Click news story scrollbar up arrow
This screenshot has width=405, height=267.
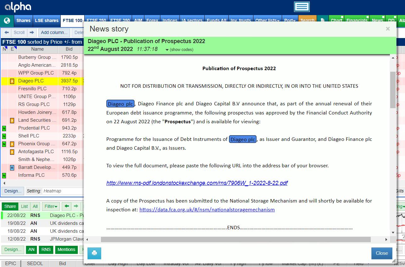pos(393,58)
